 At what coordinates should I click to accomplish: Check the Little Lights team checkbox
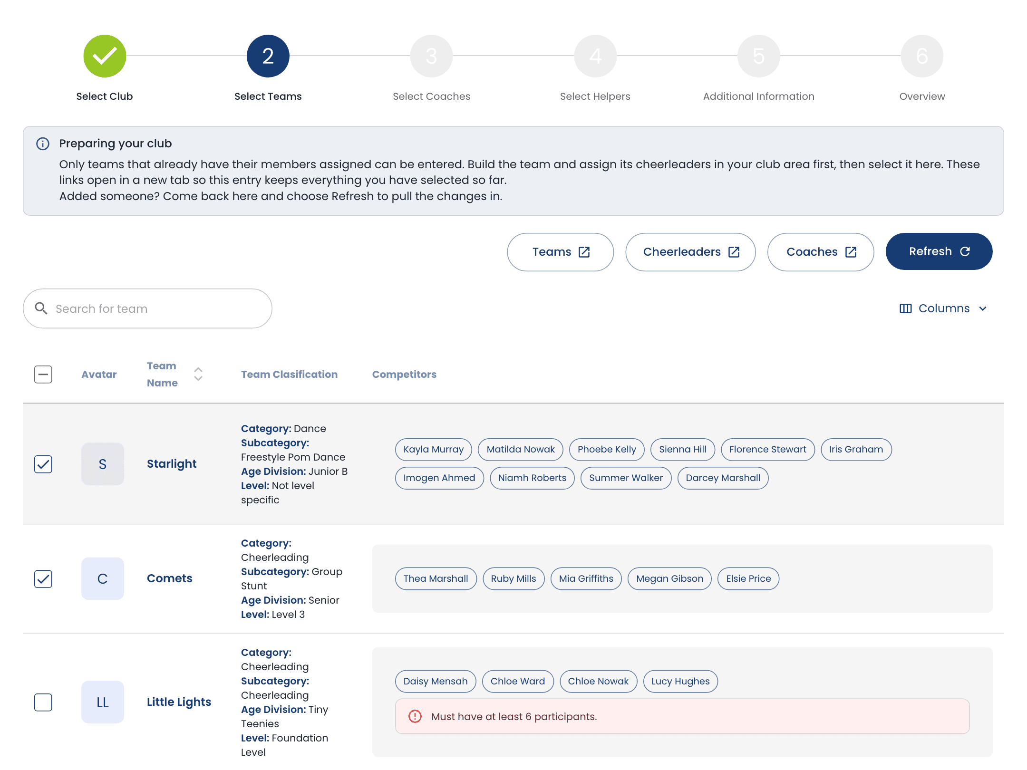tap(43, 703)
